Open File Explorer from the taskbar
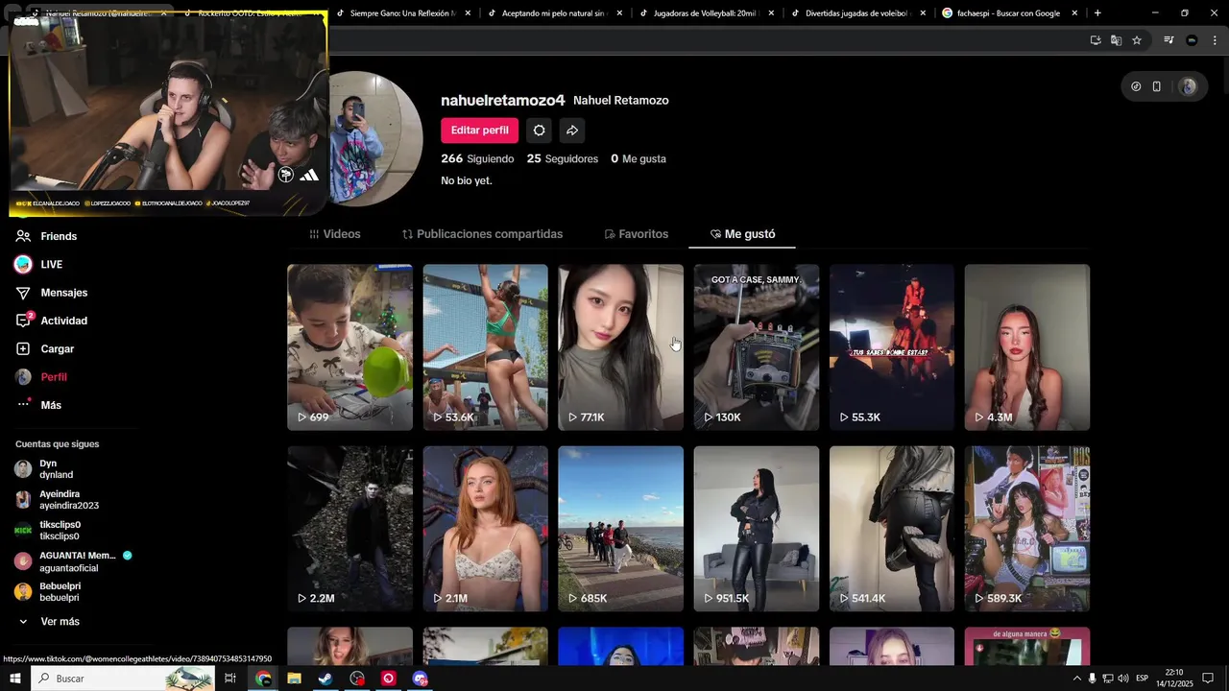Image resolution: width=1229 pixels, height=691 pixels. pyautogui.click(x=295, y=679)
